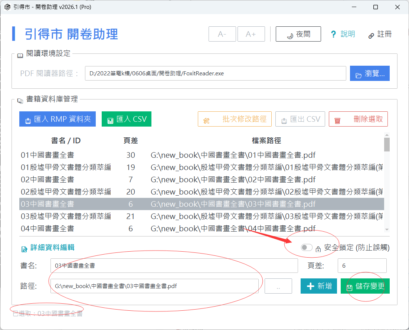Click the 書名 text input field
409x330 pixels.
coord(174,266)
